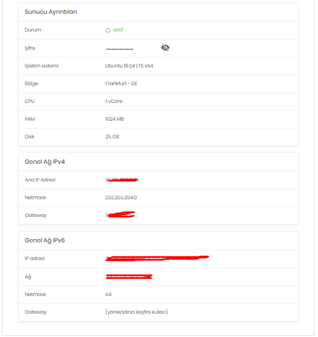This screenshot has width=318, height=337.
Task: Select the redacted IPv4 Gateway value
Action: [120, 215]
